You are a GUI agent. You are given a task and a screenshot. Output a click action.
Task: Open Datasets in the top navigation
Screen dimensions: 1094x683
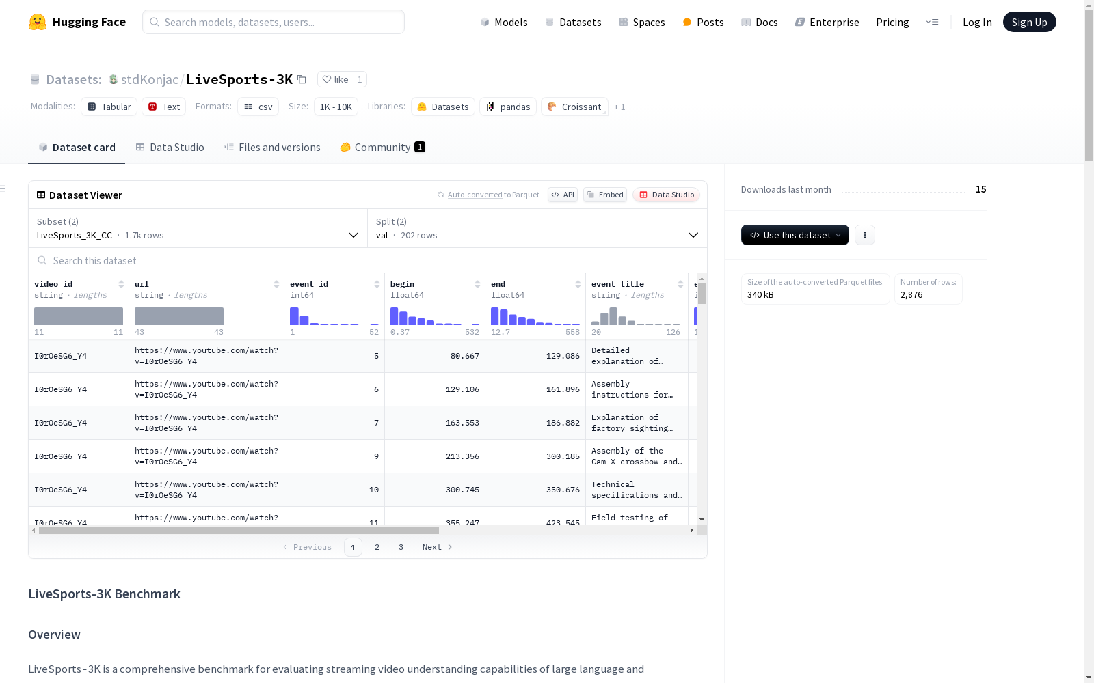pos(573,22)
